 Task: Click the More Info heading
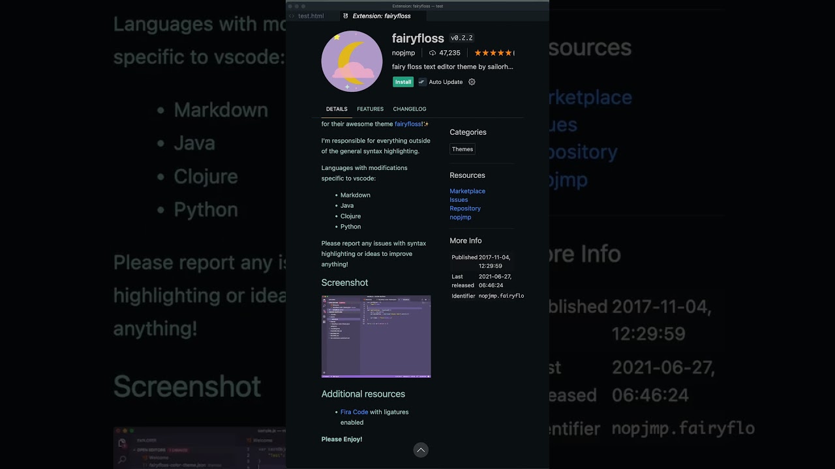[x=466, y=241]
